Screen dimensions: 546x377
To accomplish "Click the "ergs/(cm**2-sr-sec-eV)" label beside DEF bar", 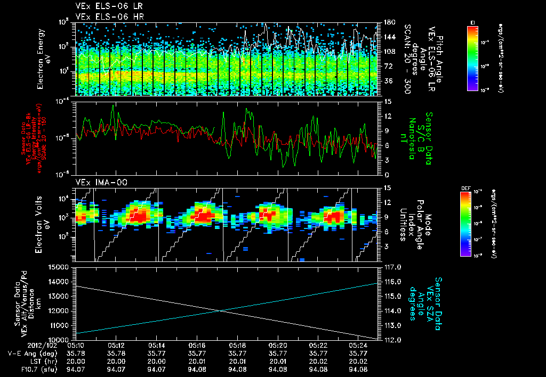I will coord(494,224).
